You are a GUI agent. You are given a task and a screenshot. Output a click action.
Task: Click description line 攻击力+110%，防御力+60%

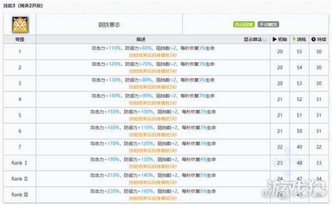[153, 48]
